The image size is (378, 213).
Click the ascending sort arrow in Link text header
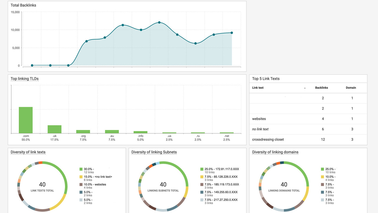[305, 88]
